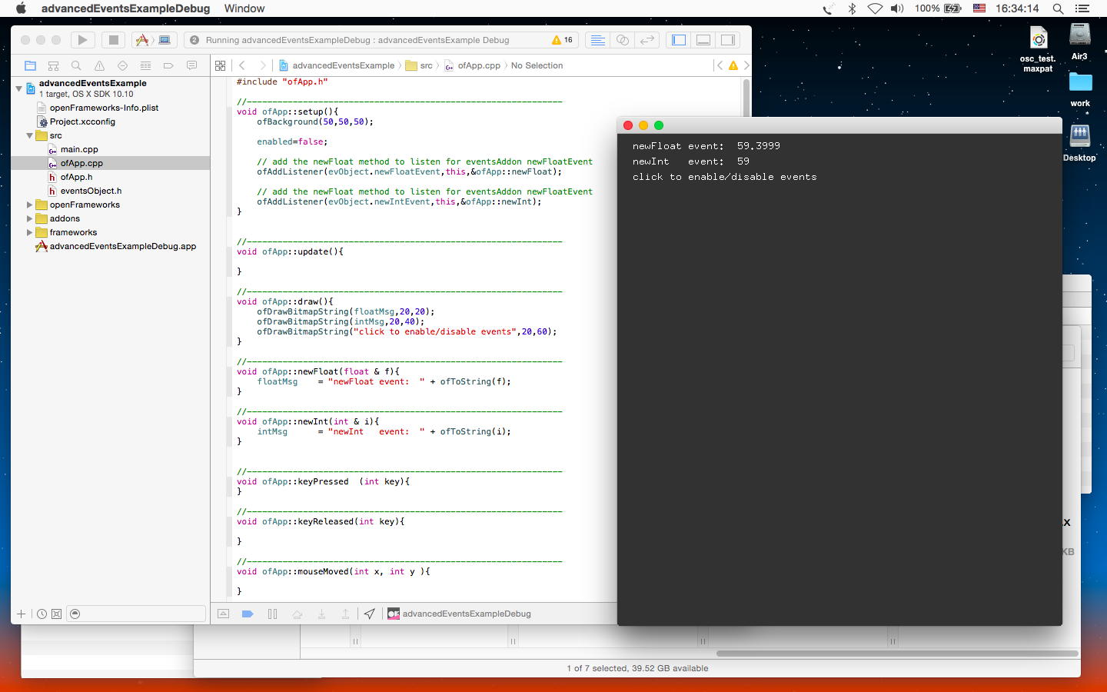Expand the openFrameworks folder
1107x692 pixels.
29,205
